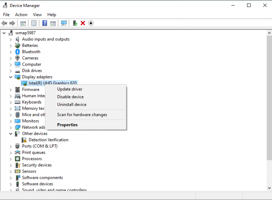Select the Cameras label
This screenshot has width=272, height=200.
tap(30, 58)
